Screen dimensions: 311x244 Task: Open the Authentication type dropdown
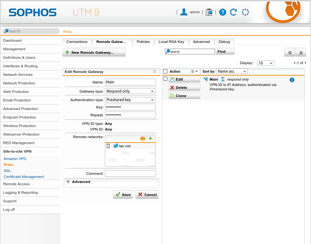pos(130,100)
